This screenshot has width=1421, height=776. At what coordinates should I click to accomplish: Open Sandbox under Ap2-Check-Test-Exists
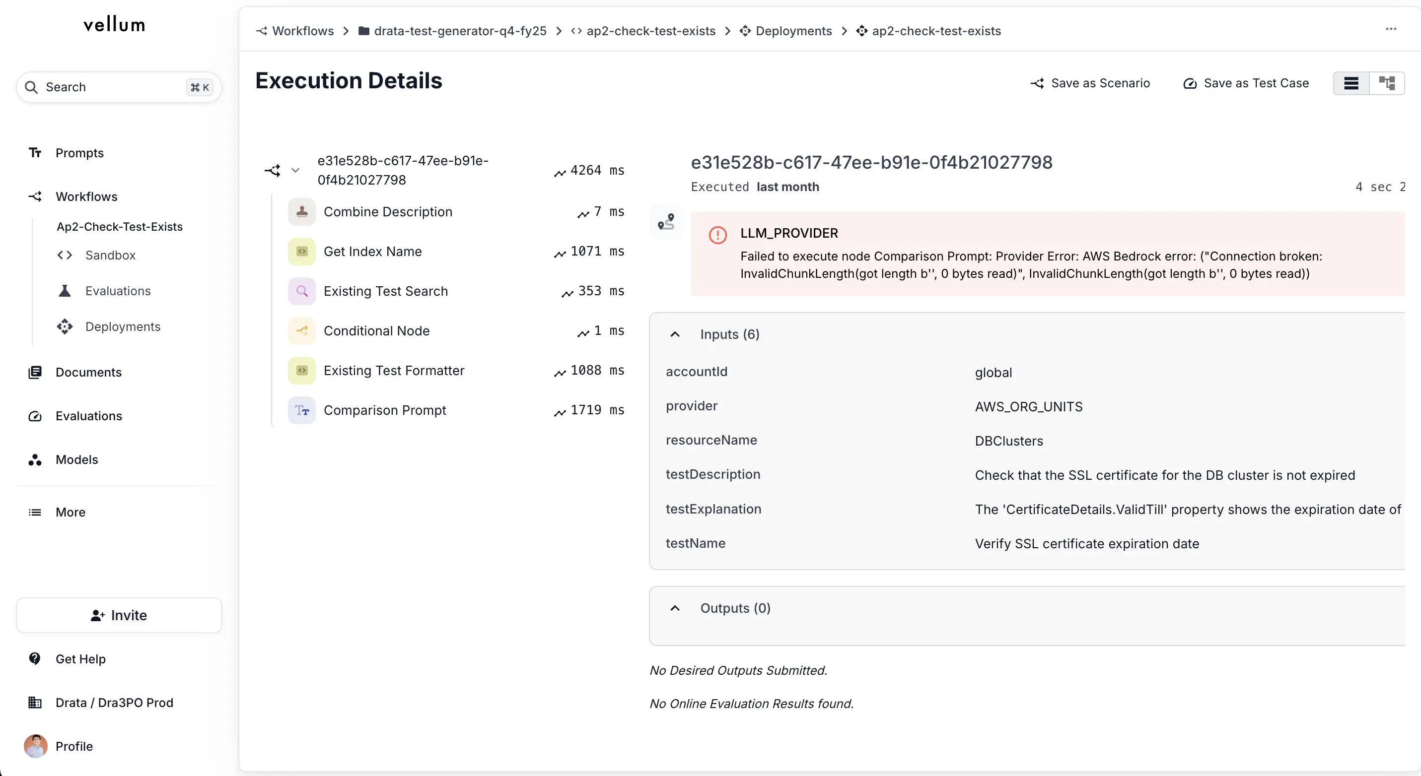tap(110, 255)
